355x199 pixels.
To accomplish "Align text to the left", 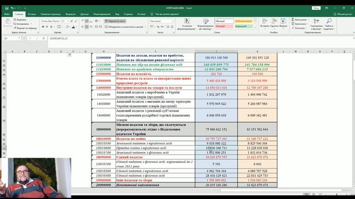I will pos(83,27).
